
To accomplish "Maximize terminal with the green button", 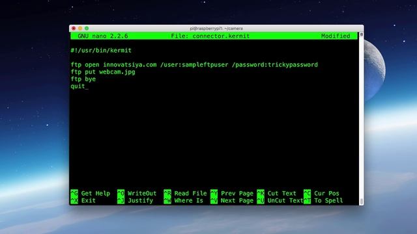I will point(87,29).
